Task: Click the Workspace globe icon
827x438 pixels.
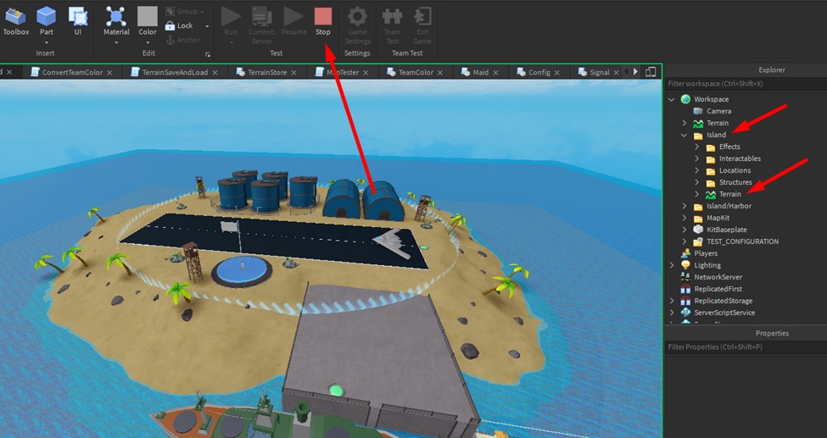Action: point(685,99)
